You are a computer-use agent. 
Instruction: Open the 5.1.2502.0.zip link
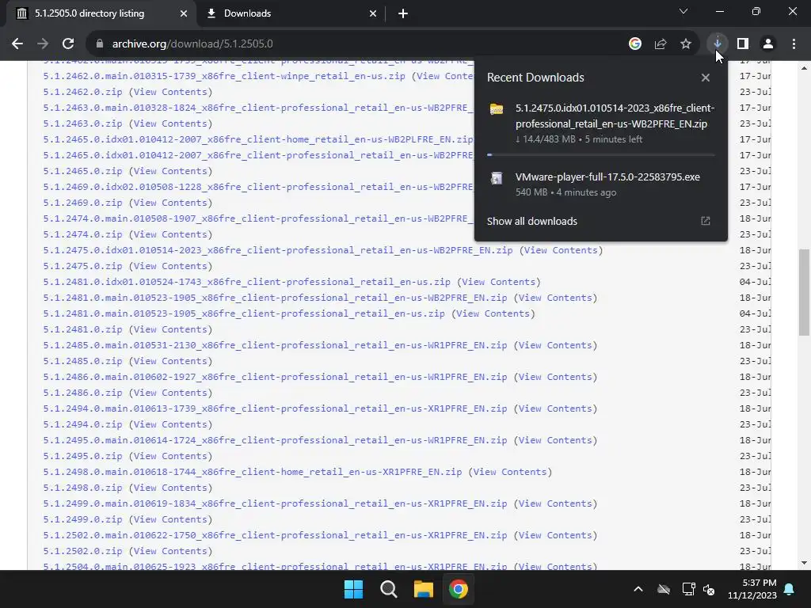click(82, 551)
